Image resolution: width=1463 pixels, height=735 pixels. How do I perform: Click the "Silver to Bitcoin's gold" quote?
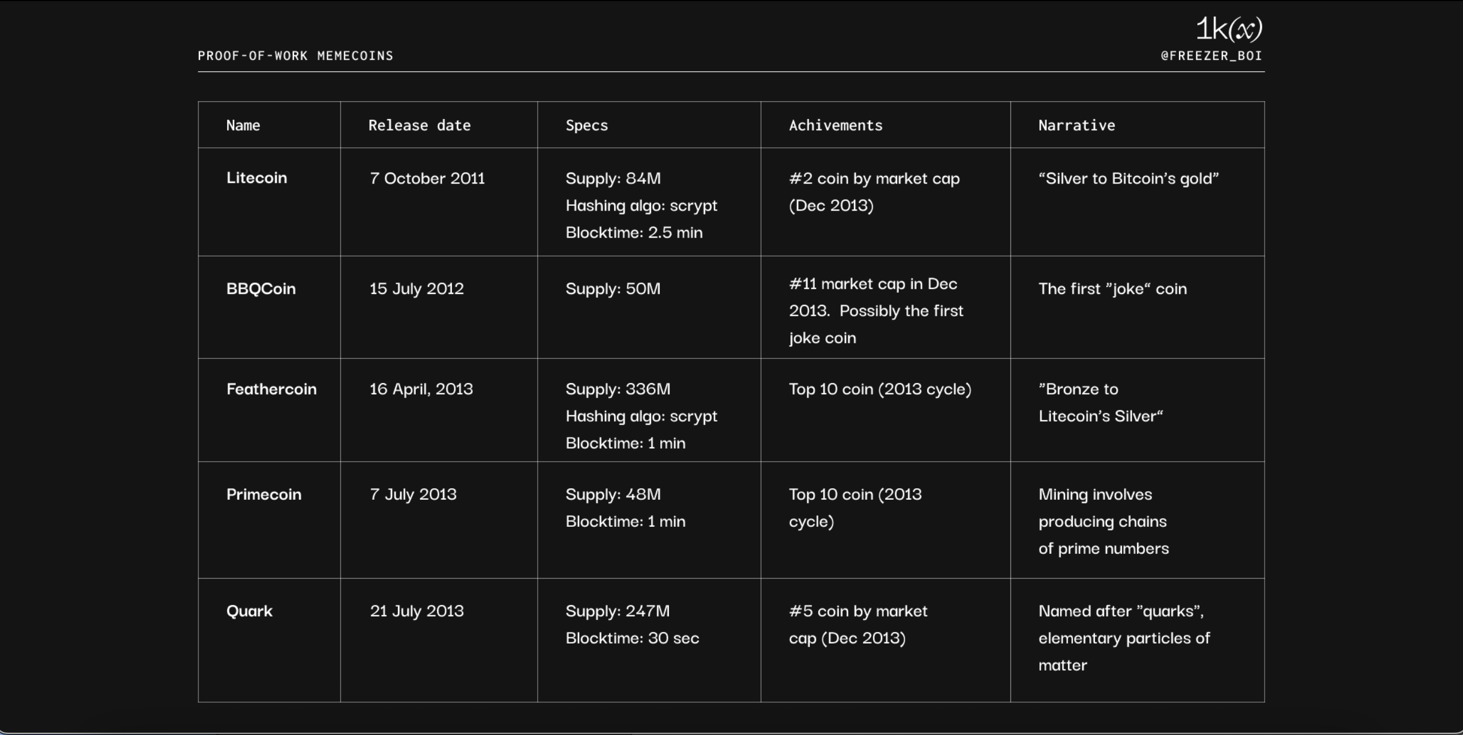pyautogui.click(x=1128, y=178)
